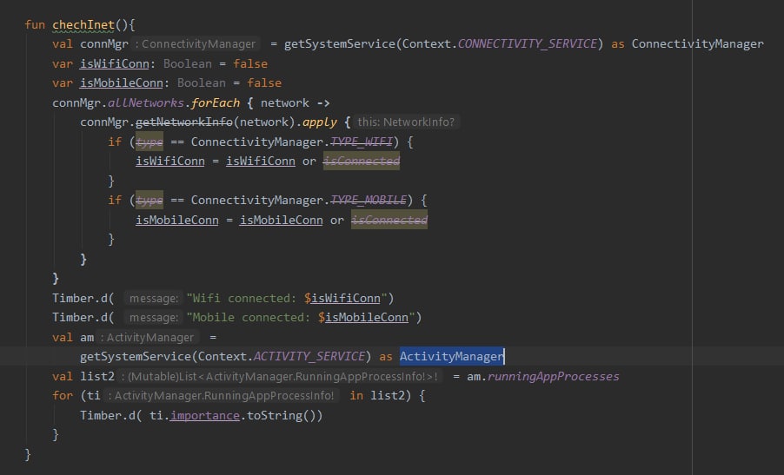The image size is (784, 475).
Task: Click "isWifiConn" in its var declaration
Action: coord(115,64)
